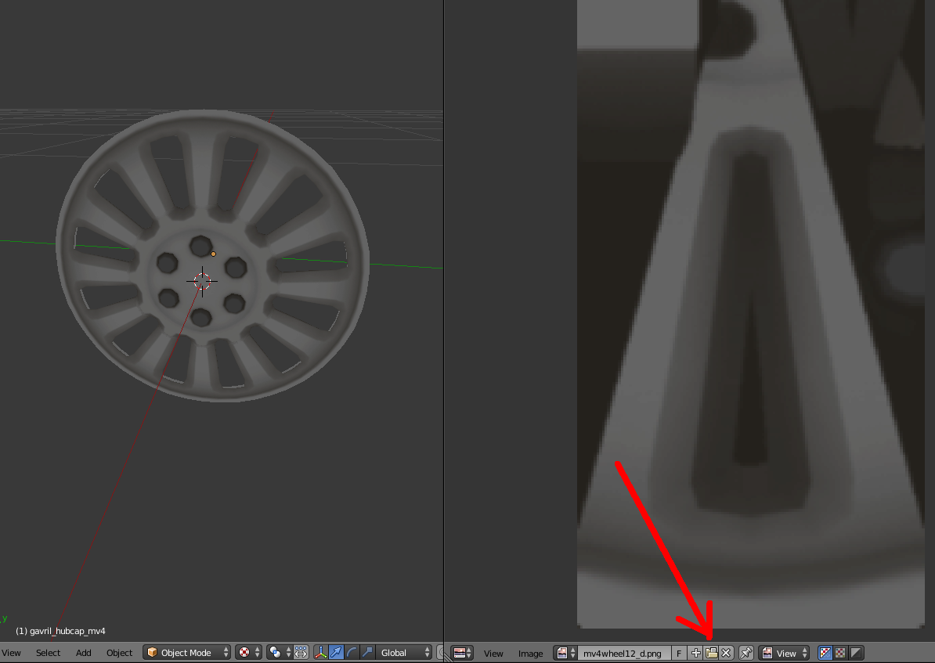Open an image file with folder icon

[711, 653]
